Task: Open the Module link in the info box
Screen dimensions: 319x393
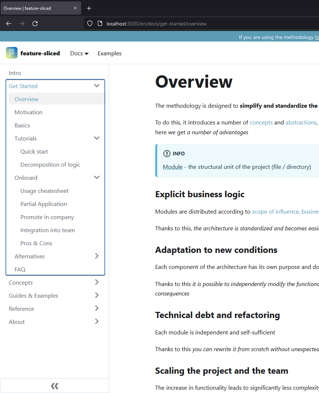Action: [x=172, y=167]
